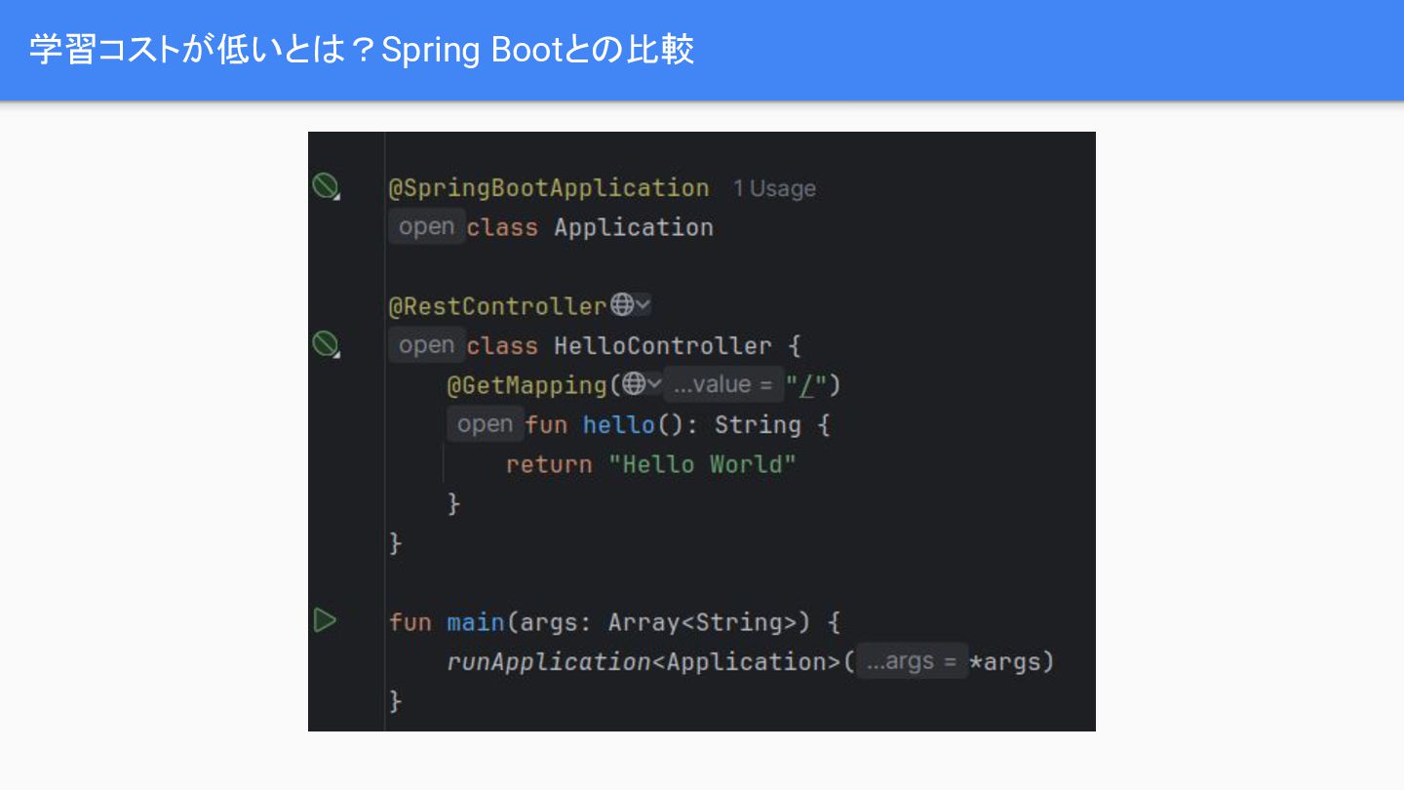Screen dimensions: 1404x790
Task: Click the green run arrow beside main function
Action: click(x=325, y=619)
